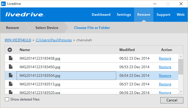The image size is (188, 108).
Task: Click file icon for IMG20141223183504.jpg
Action: click(x=11, y=75)
